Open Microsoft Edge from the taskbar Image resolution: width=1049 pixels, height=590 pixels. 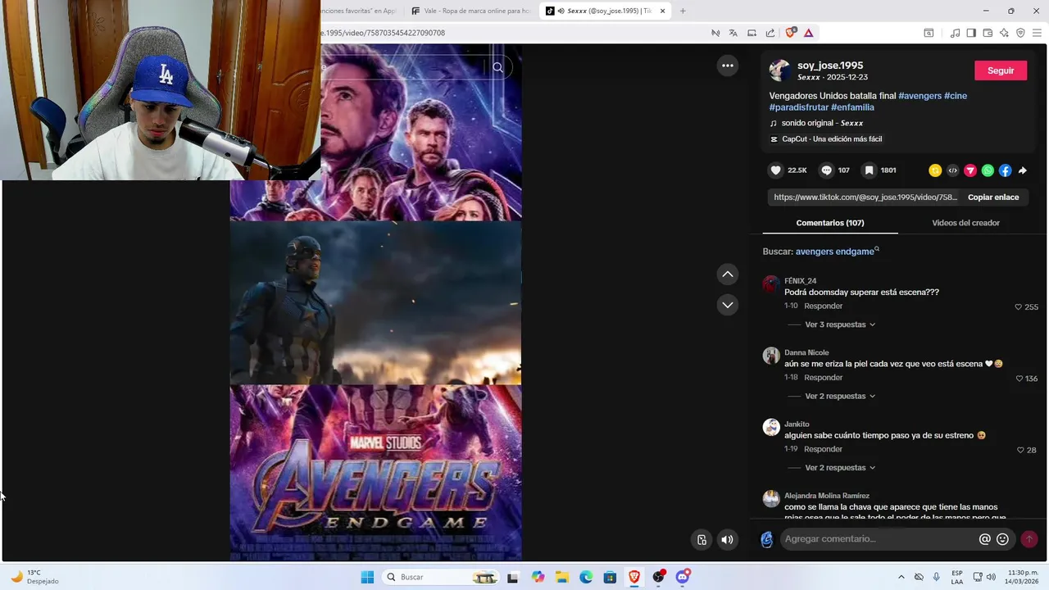coord(586,577)
